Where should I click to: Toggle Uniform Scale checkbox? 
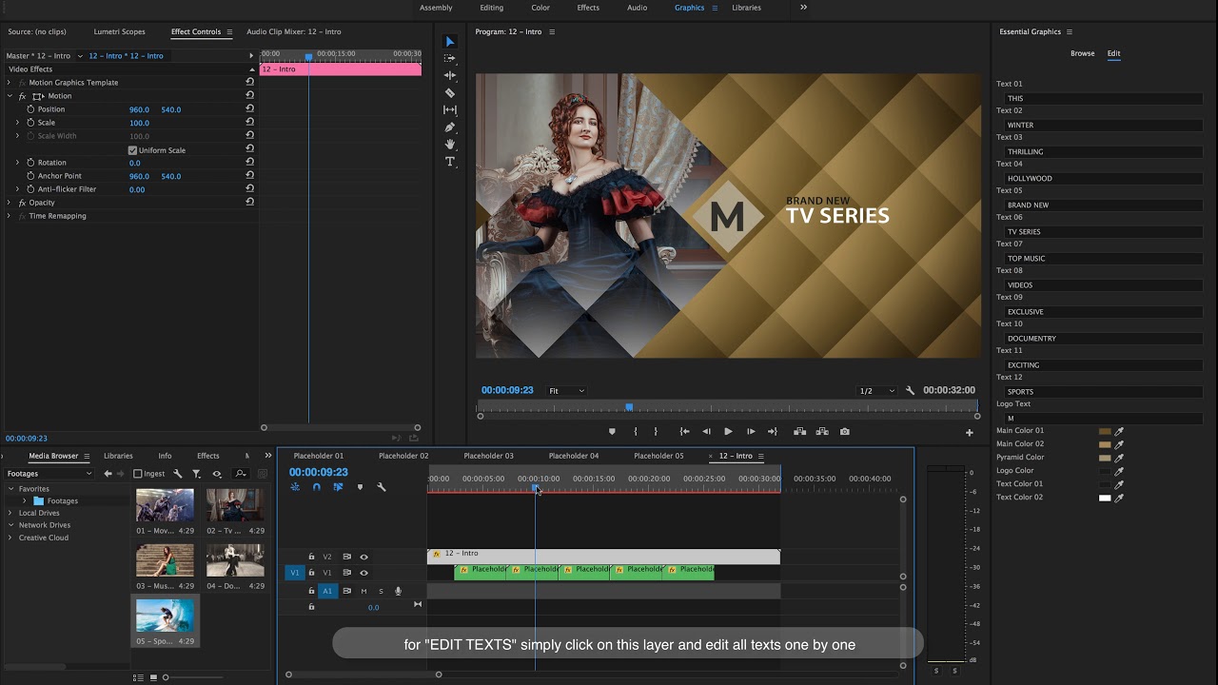132,150
